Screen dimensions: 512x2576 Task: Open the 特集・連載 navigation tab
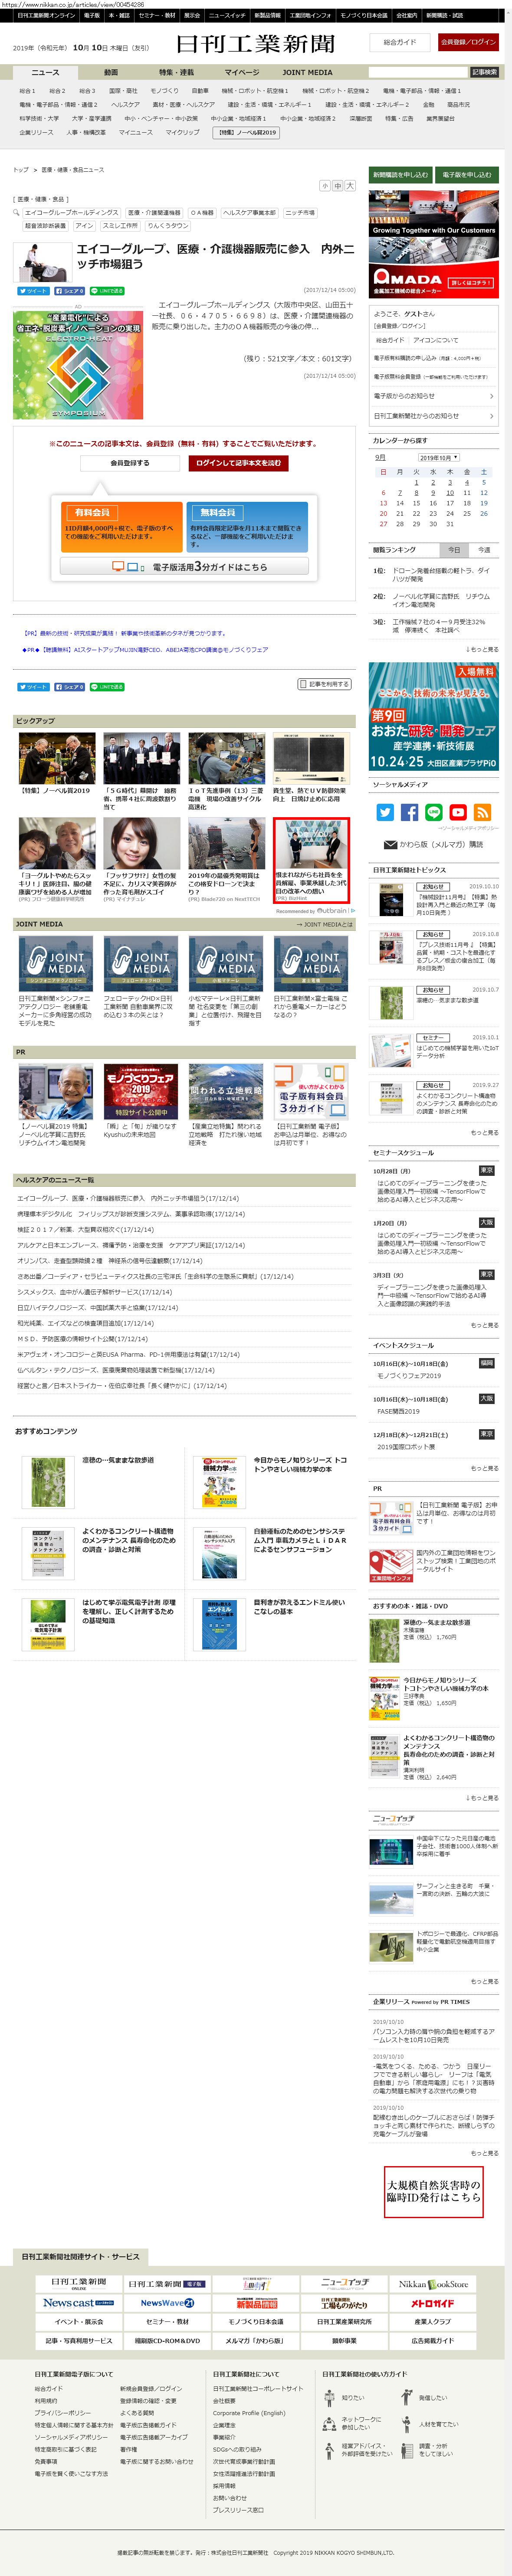click(176, 72)
